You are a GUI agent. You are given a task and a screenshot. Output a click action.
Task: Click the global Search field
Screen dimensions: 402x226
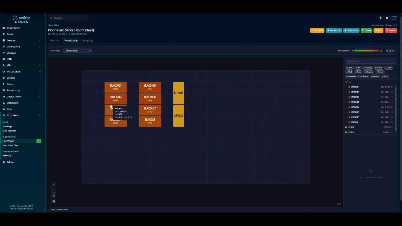point(68,18)
